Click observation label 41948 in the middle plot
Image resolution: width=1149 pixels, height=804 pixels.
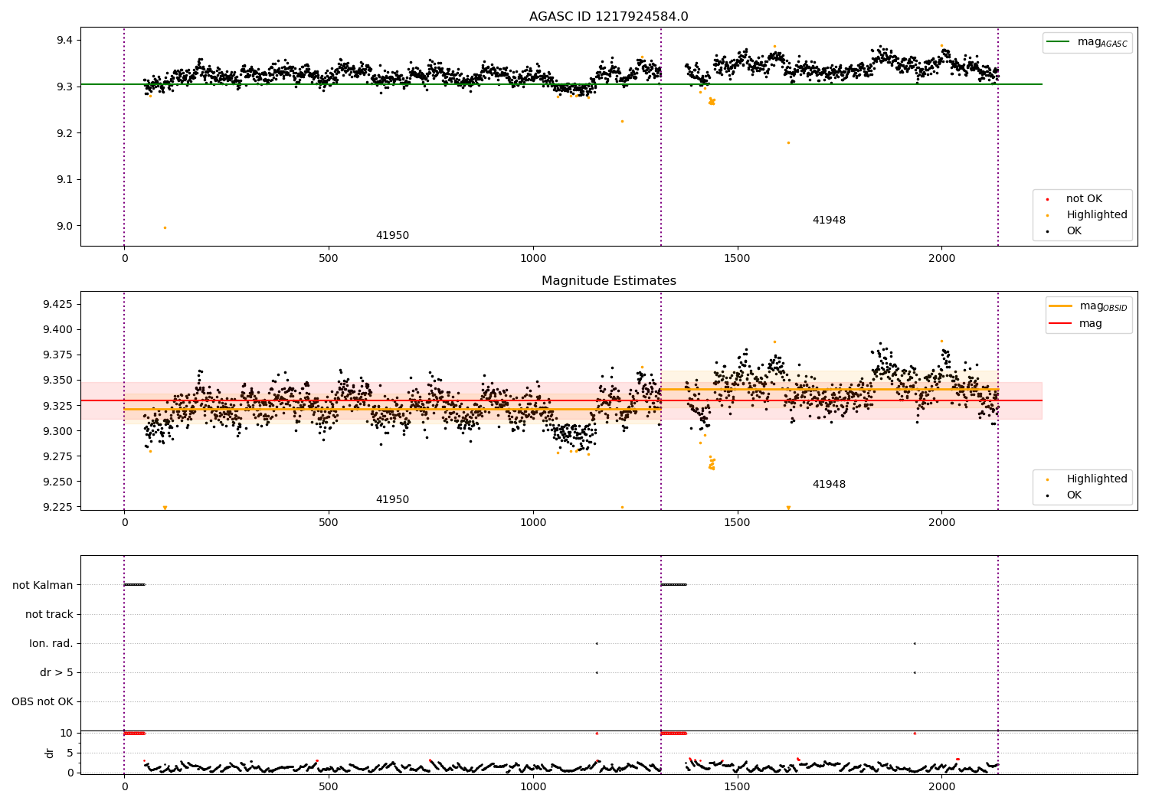tap(829, 485)
